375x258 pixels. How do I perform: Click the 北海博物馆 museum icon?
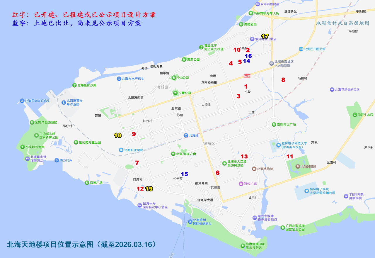254,169
